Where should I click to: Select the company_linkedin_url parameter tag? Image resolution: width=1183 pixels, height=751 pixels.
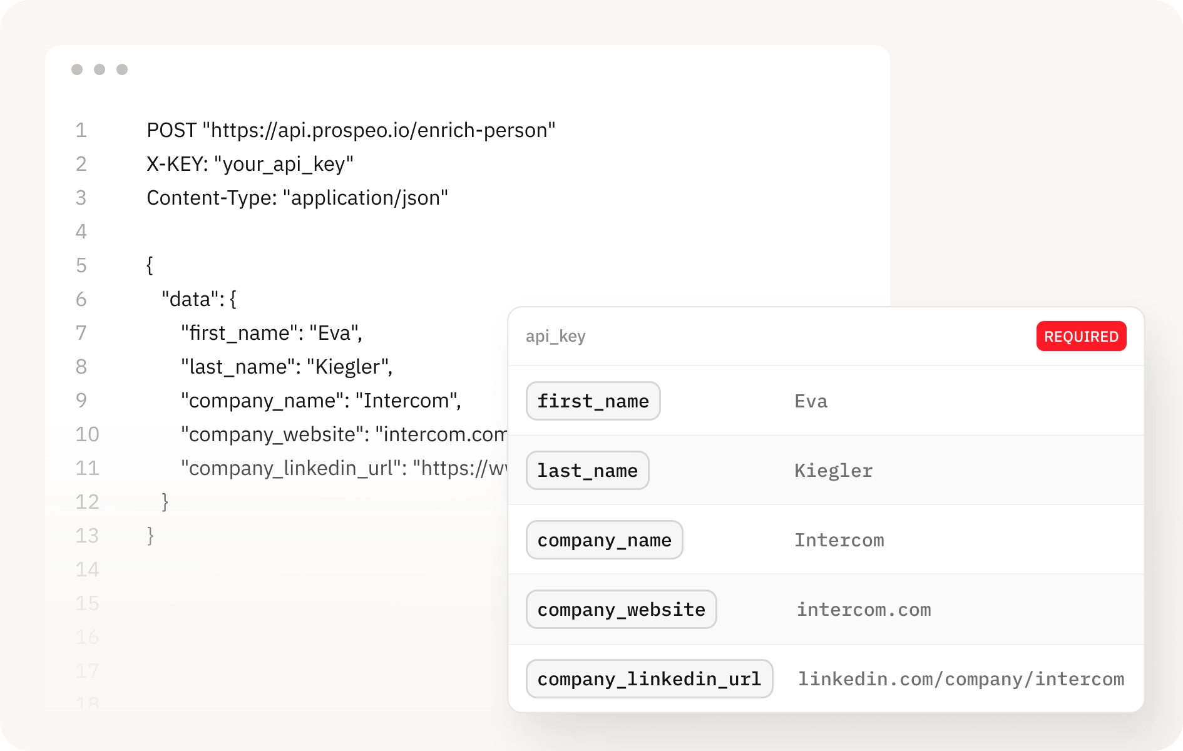pos(649,679)
